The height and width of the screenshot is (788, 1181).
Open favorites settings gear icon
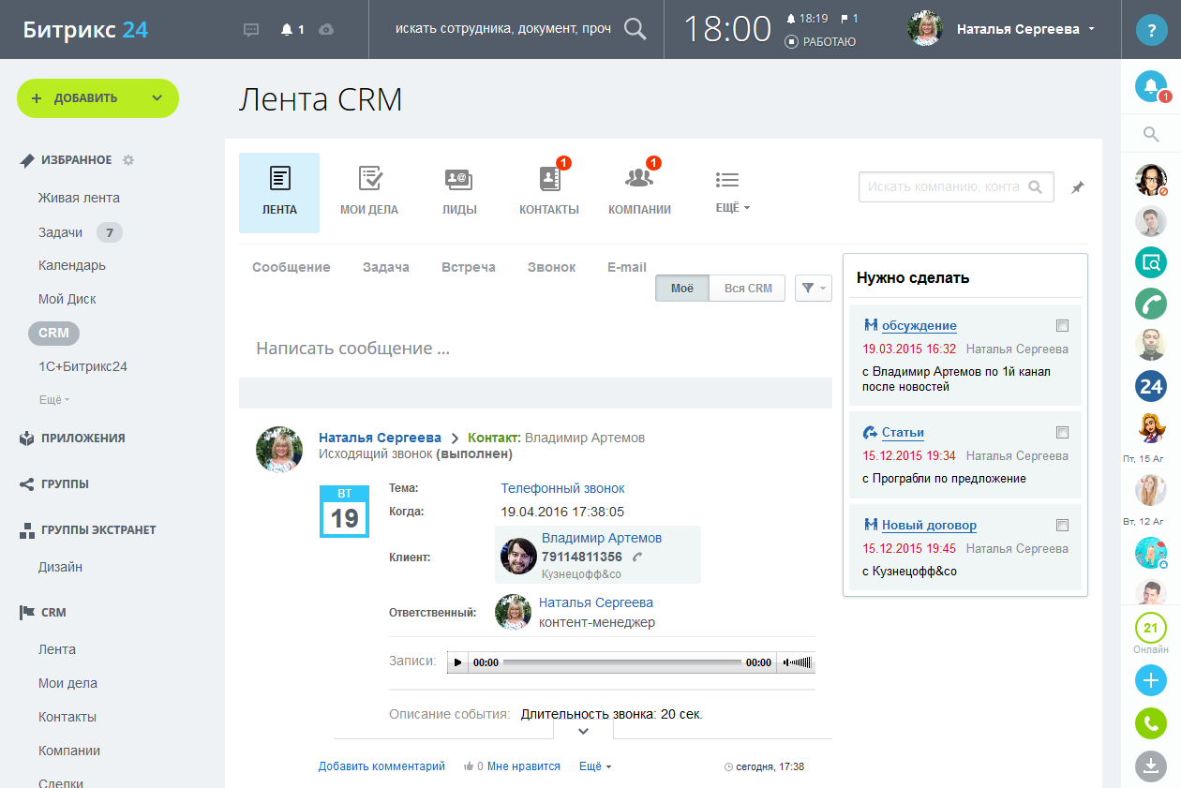[x=128, y=160]
